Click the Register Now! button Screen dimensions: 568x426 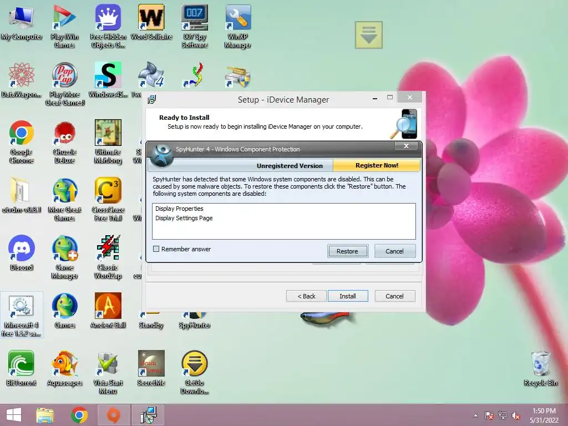[377, 165]
